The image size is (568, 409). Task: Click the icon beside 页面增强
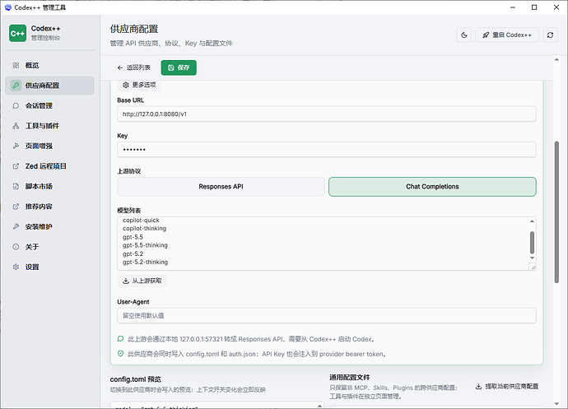tap(16, 146)
